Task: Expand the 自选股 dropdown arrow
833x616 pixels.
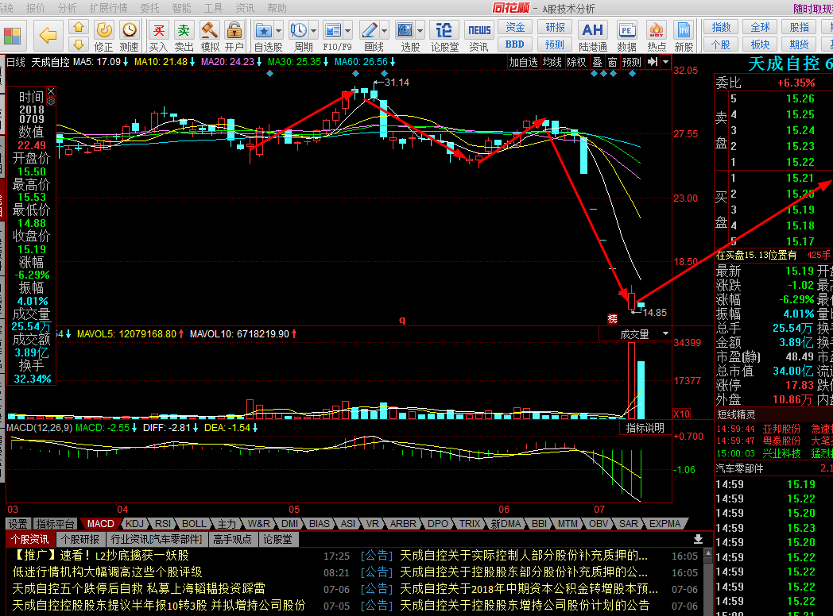Action: (x=278, y=31)
